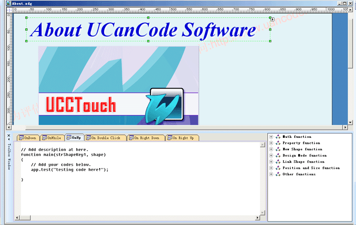
Task: Click the Other functions category icon
Action: click(278, 174)
